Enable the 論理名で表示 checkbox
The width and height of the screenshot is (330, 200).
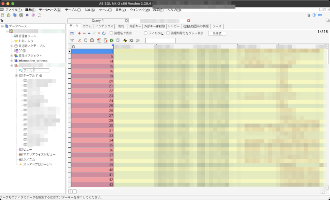click(112, 33)
